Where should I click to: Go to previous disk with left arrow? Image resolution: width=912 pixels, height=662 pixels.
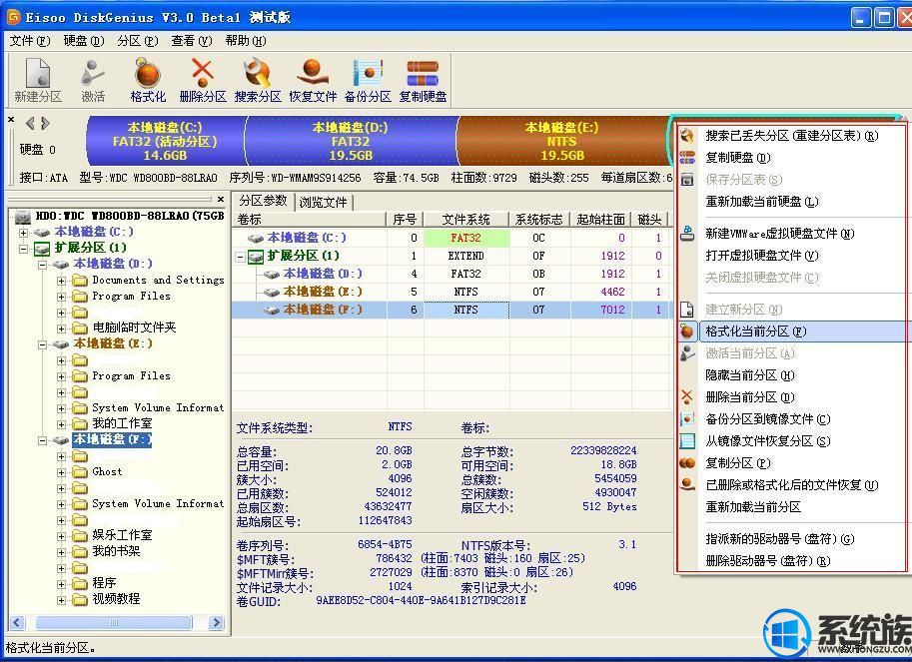30,123
